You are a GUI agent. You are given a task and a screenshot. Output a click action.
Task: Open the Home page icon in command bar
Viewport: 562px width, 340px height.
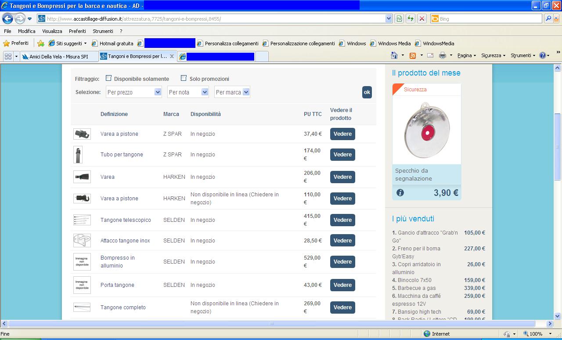394,55
